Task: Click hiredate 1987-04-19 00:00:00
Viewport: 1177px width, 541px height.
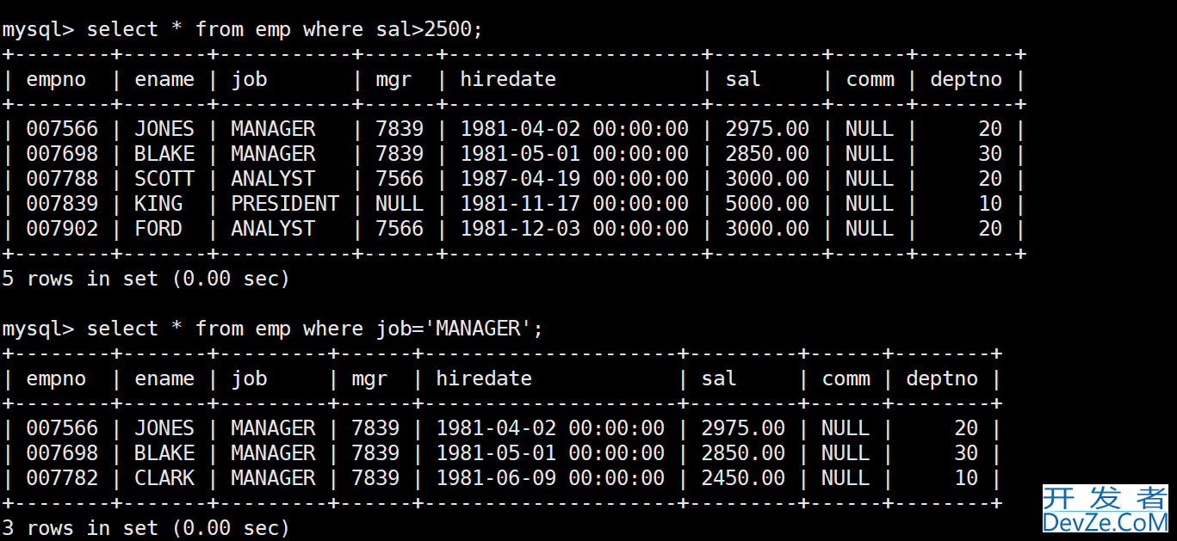Action: click(x=574, y=179)
